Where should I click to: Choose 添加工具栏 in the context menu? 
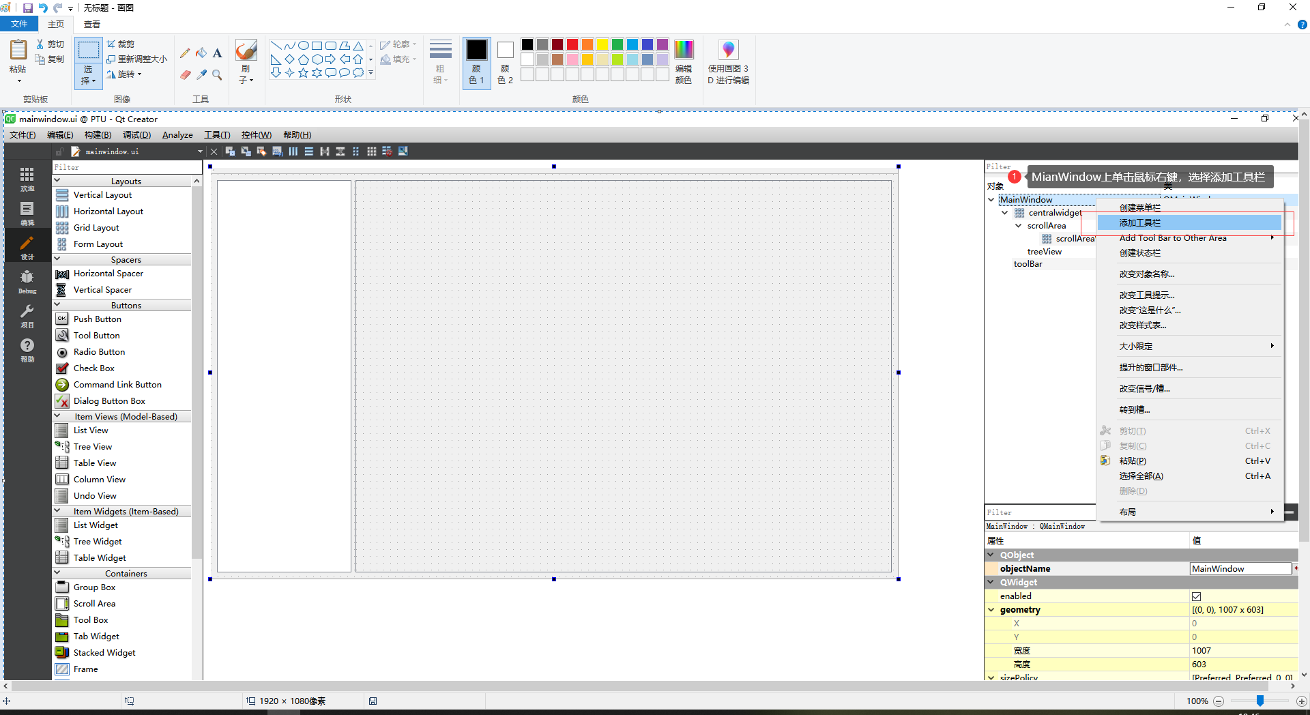1189,223
